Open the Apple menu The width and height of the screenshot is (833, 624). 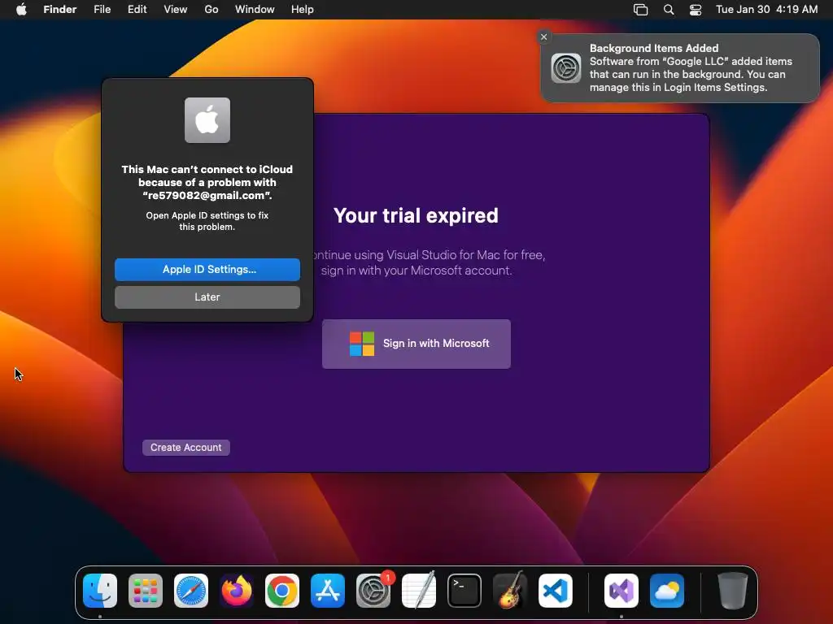[x=21, y=10]
